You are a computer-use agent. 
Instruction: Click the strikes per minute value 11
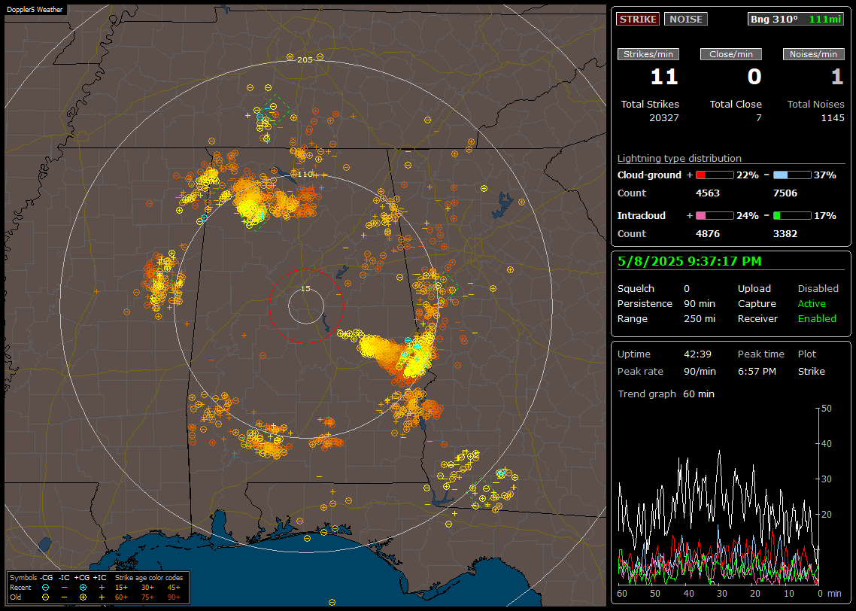[x=664, y=77]
